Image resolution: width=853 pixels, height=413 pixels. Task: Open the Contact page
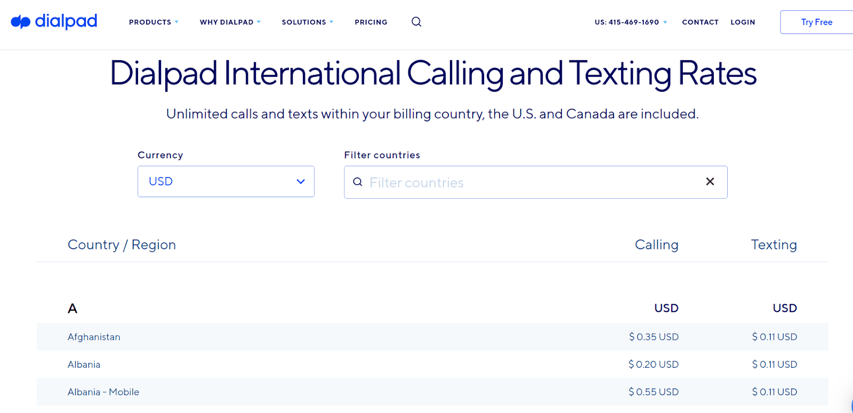(x=701, y=22)
